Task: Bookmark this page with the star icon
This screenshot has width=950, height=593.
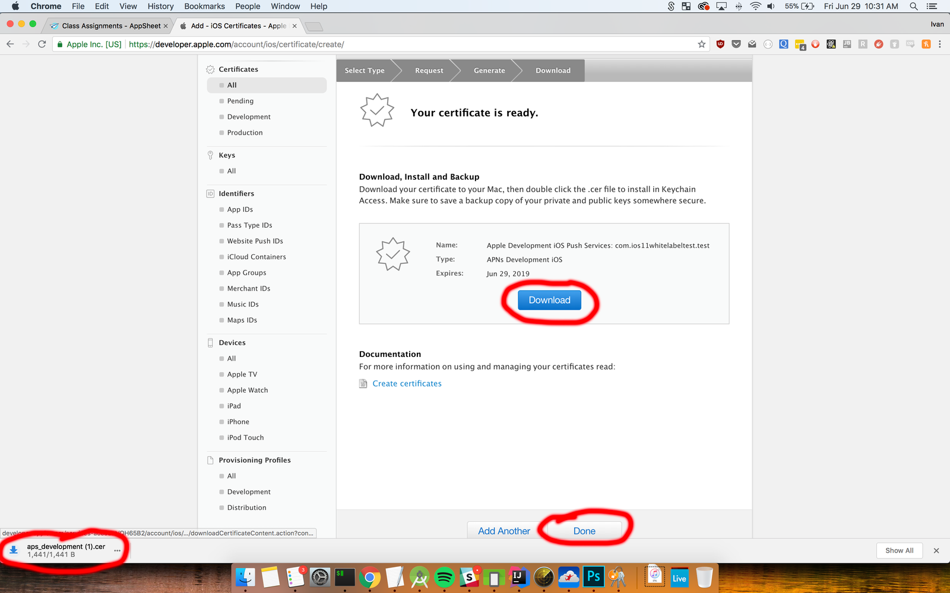Action: 702,44
